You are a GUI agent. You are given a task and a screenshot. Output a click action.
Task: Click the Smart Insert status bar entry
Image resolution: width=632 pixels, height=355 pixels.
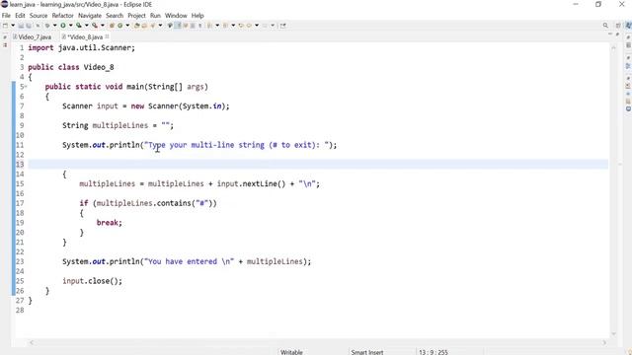click(x=366, y=352)
